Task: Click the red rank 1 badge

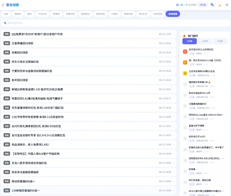Action: click(185, 52)
